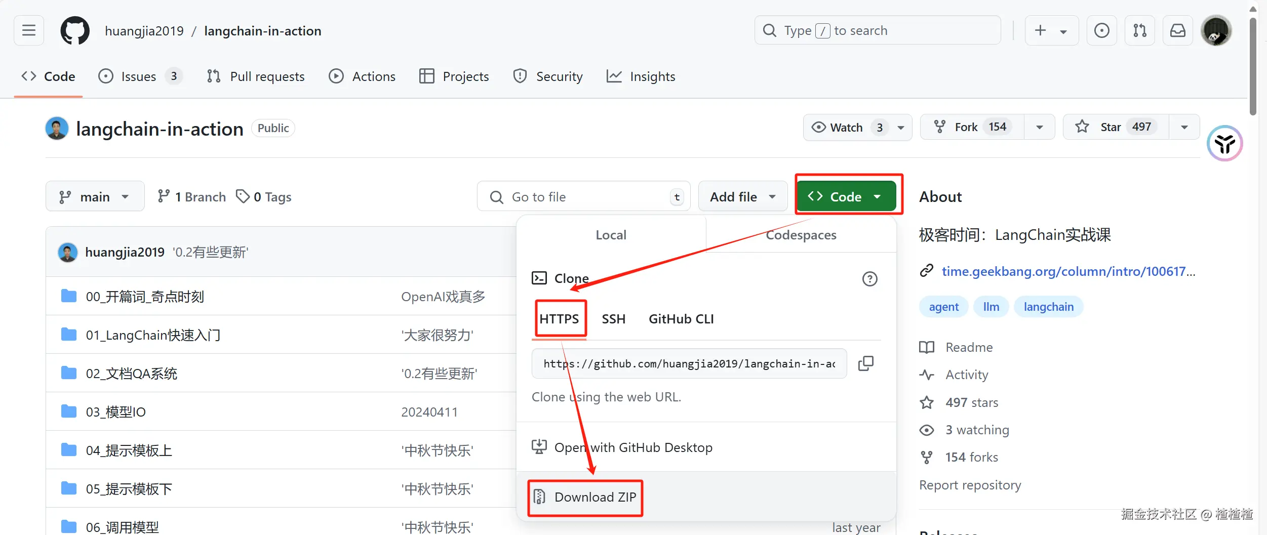
Task: Click the page vertical scrollbar
Action: 1253,66
